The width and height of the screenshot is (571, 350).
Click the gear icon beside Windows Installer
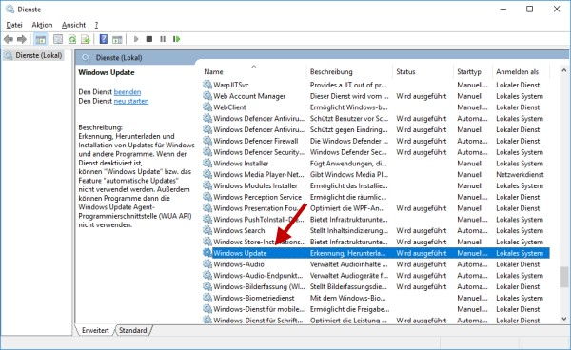coord(207,164)
